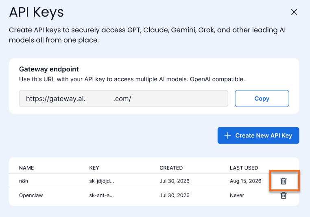Click the KEY column header
This screenshot has width=310, height=217.
coord(94,168)
